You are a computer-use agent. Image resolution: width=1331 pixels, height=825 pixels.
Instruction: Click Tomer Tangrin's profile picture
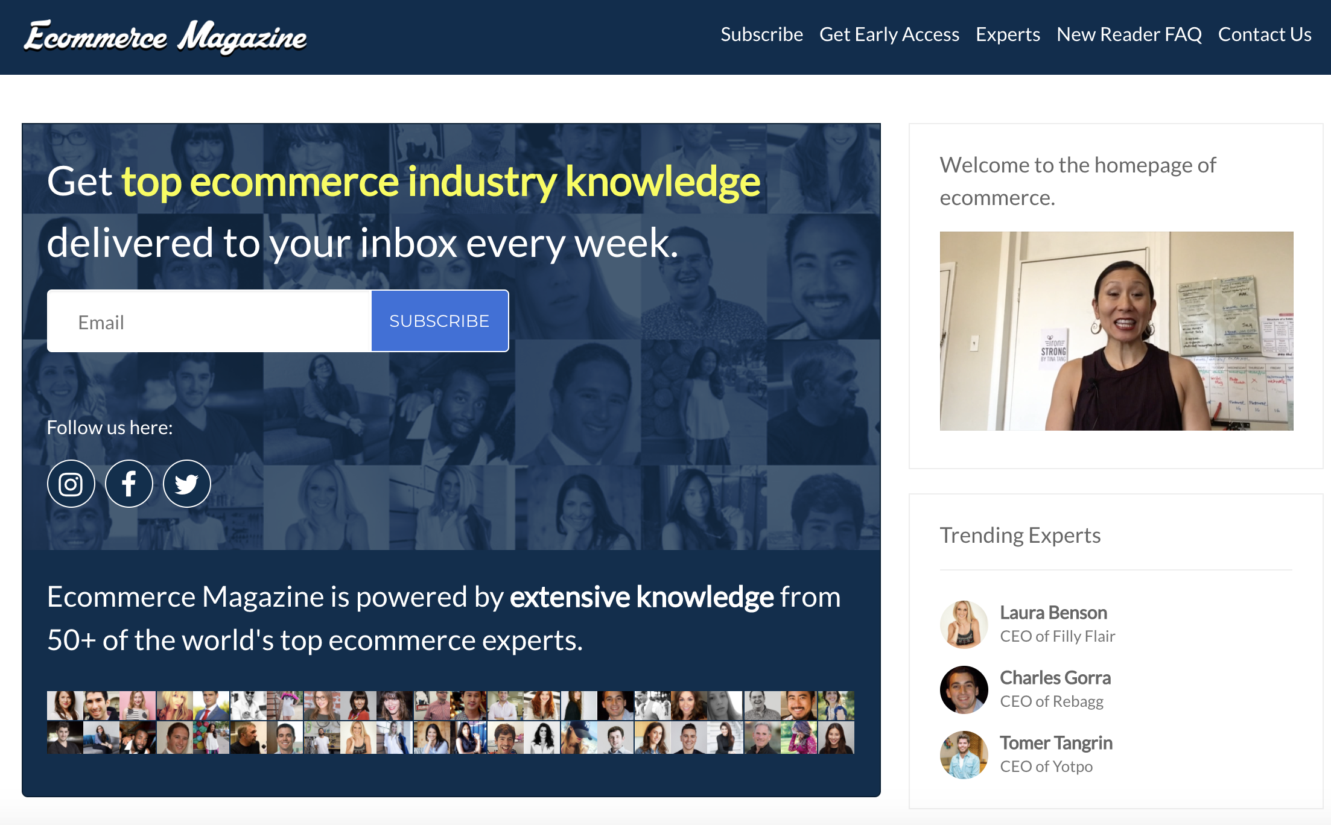coord(964,754)
